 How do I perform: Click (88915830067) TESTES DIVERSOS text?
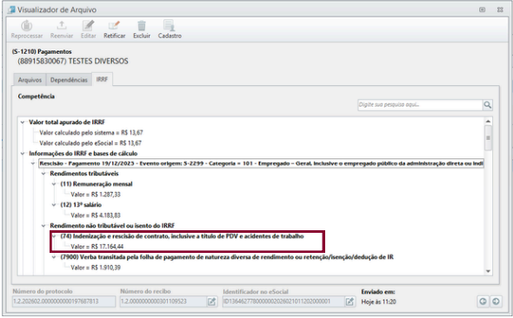coord(73,61)
